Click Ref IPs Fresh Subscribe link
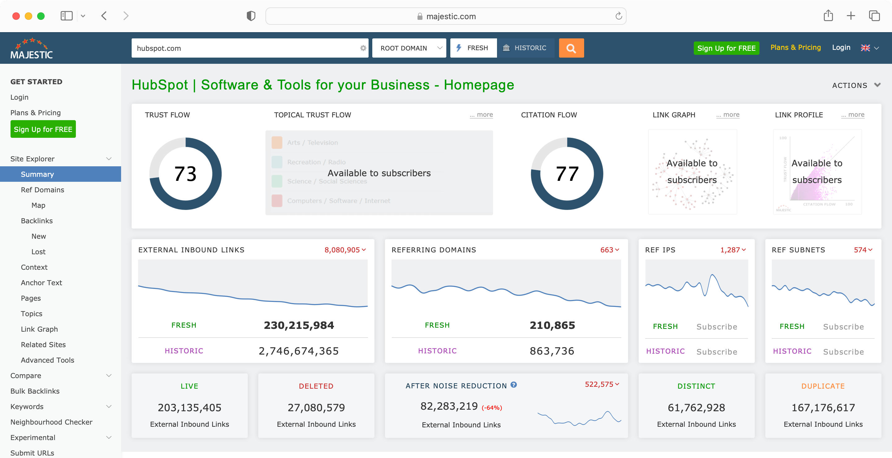The height and width of the screenshot is (458, 892). (x=716, y=326)
